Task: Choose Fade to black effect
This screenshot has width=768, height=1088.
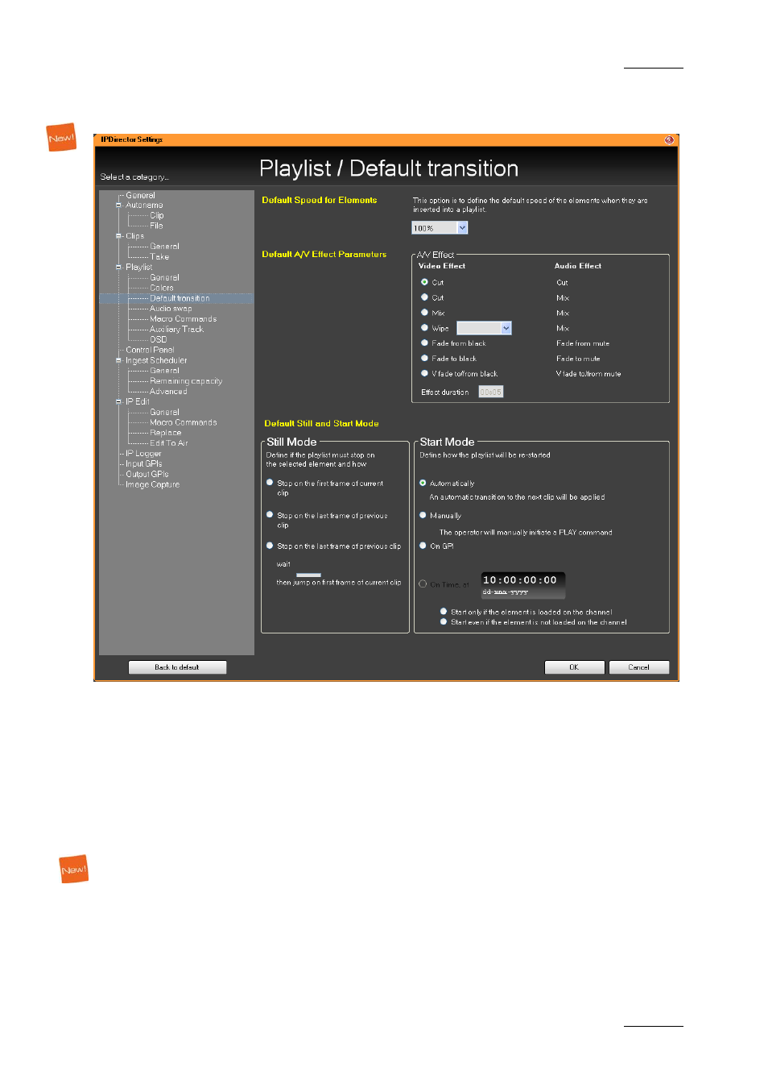Action: (424, 359)
